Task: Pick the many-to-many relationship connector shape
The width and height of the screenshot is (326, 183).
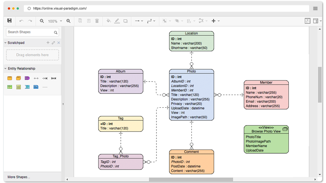Action: coord(53,78)
